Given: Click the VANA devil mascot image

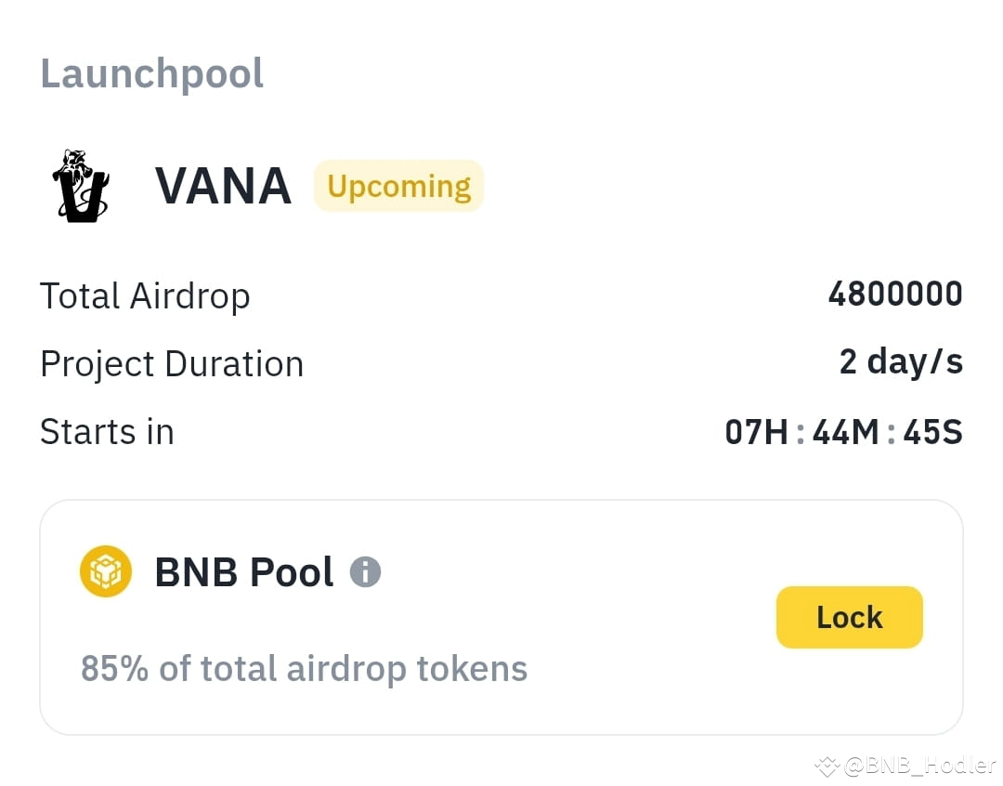Looking at the screenshot, I should [x=79, y=186].
